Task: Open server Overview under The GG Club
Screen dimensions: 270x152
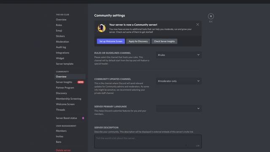Action: tap(61, 19)
